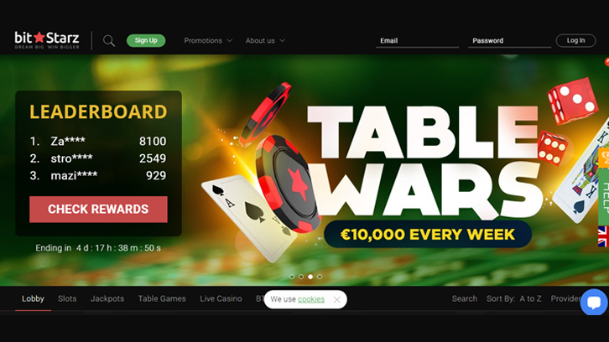
Task: Open Sort By A to Z selector
Action: pyautogui.click(x=514, y=298)
